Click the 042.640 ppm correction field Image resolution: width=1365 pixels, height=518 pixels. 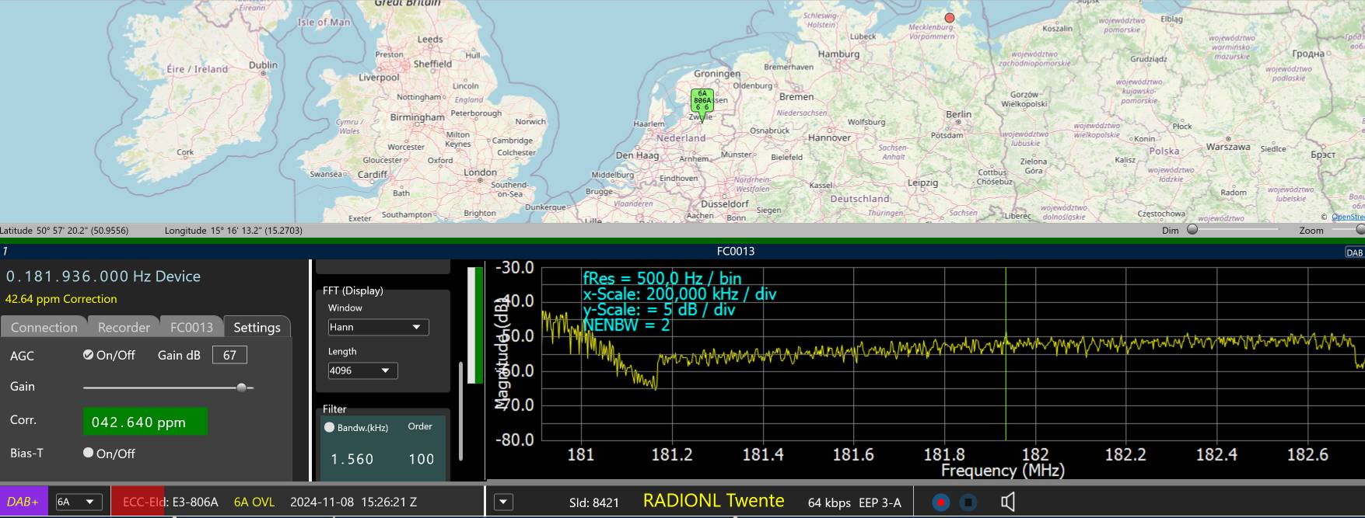145,422
